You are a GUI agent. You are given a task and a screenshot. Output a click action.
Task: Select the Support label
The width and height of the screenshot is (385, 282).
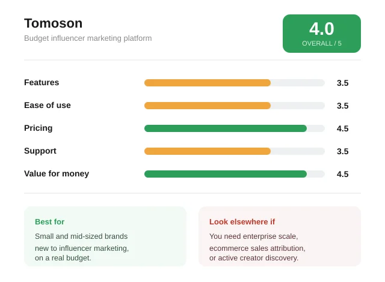coord(40,151)
